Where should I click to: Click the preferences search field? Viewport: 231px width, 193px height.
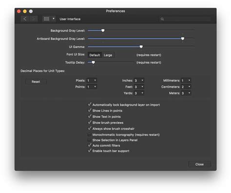pyautogui.click(x=185, y=19)
